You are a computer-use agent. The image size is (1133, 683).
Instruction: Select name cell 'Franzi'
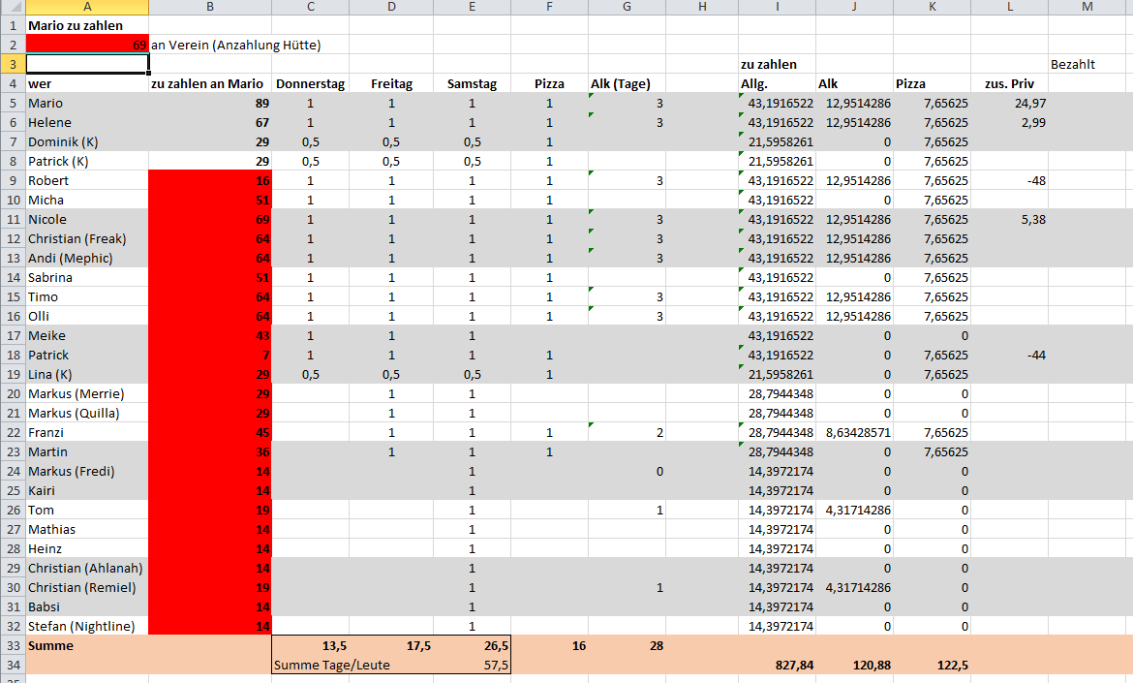point(87,433)
